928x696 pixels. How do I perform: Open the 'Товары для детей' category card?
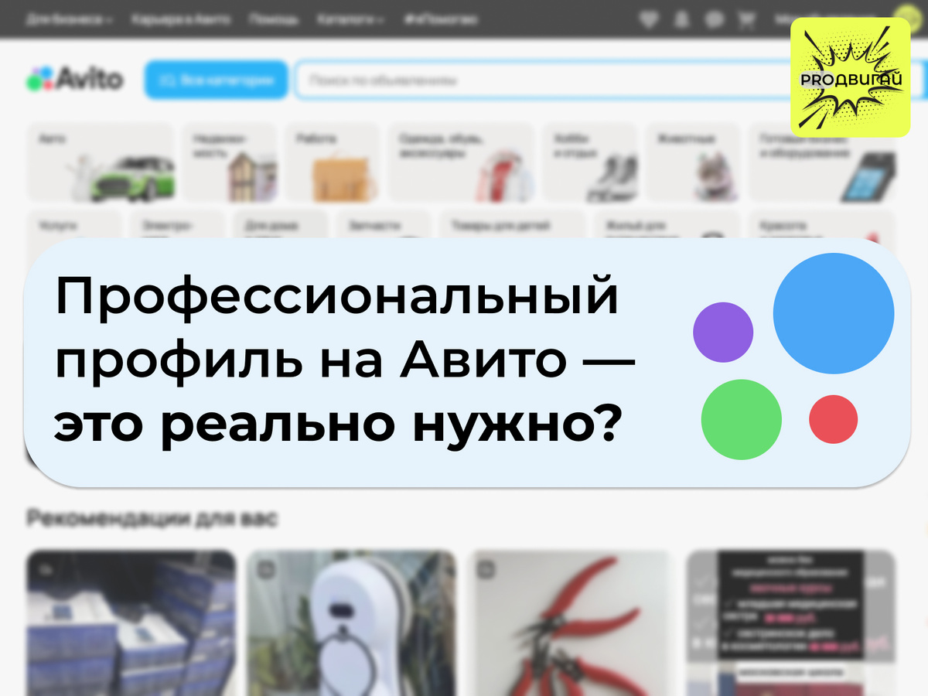(513, 225)
